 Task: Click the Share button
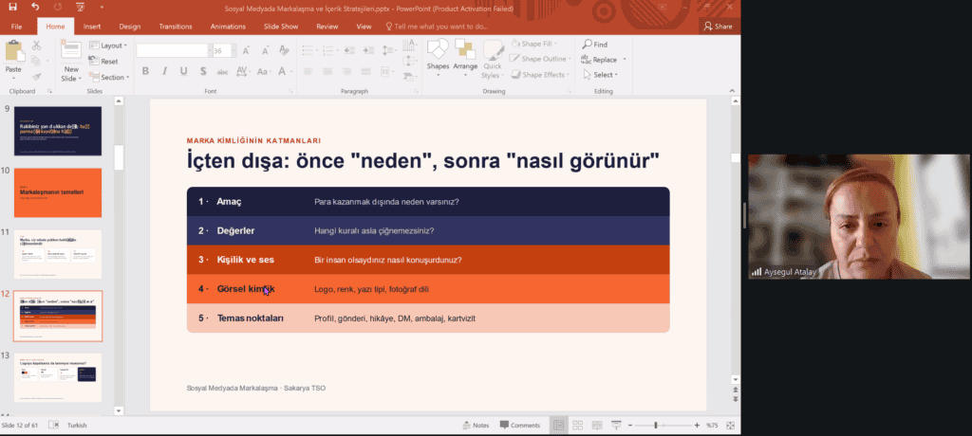pyautogui.click(x=718, y=27)
